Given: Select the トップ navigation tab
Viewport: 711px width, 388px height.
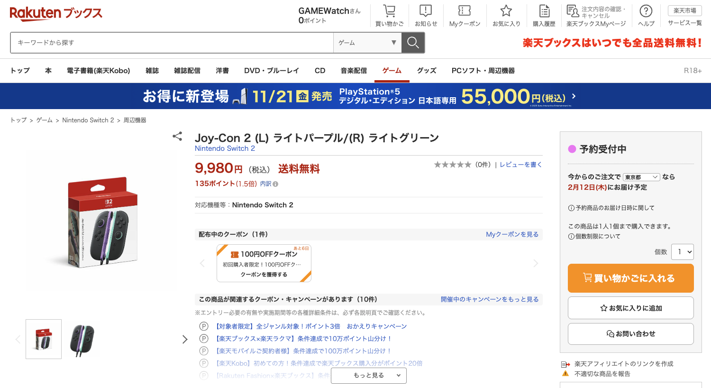Looking at the screenshot, I should tap(20, 71).
